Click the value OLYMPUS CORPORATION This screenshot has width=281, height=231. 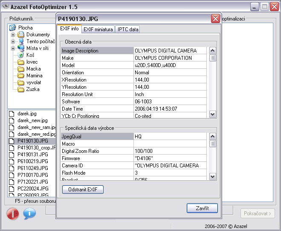[163, 58]
